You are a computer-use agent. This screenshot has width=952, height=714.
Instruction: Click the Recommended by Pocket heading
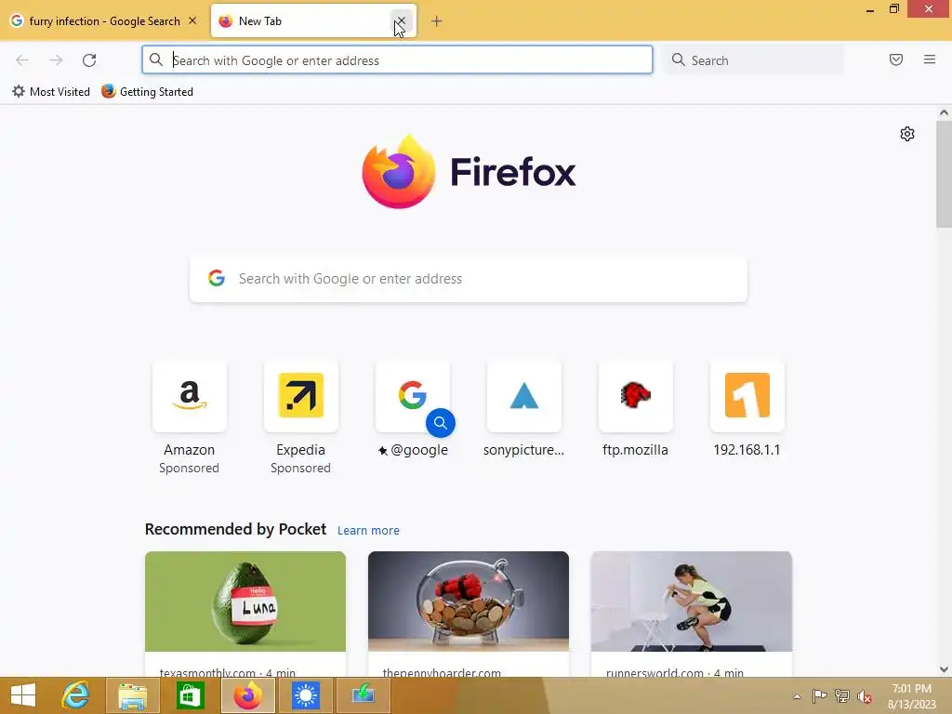tap(235, 529)
